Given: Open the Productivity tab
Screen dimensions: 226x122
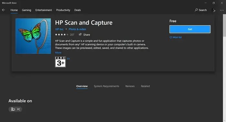Looking at the screenshot, I should point(63,10).
